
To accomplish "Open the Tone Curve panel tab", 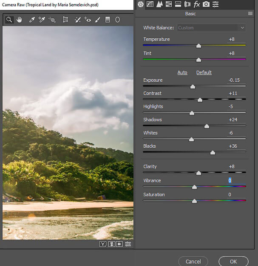I will click(150, 4).
